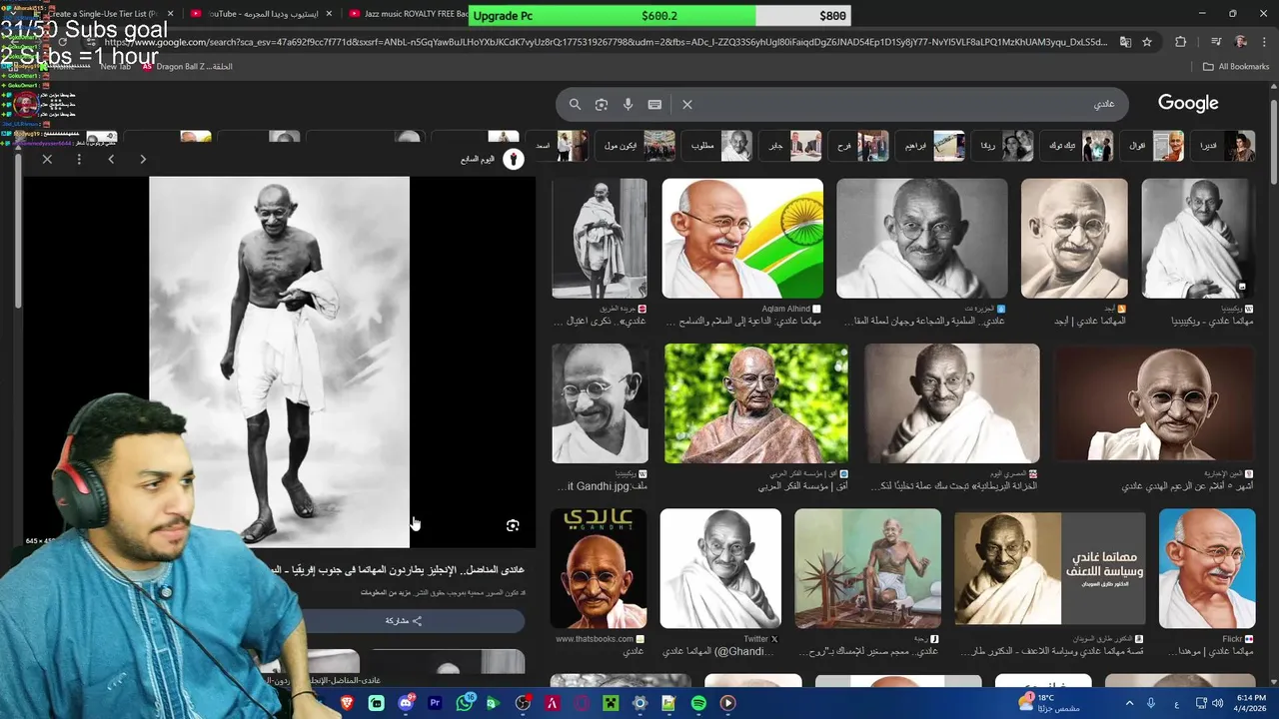Open the three-dot more options menu in preview

click(79, 159)
